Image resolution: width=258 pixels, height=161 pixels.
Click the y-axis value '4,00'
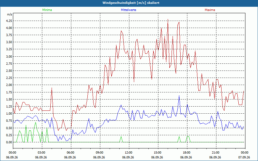tap(9, 28)
